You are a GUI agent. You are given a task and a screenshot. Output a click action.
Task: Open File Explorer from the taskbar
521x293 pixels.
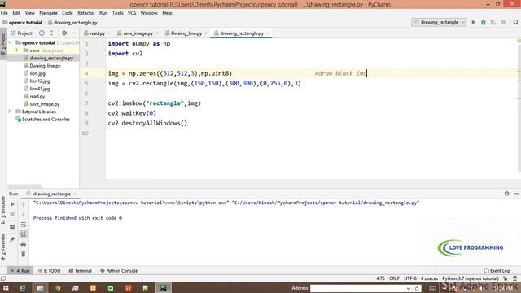click(40, 288)
